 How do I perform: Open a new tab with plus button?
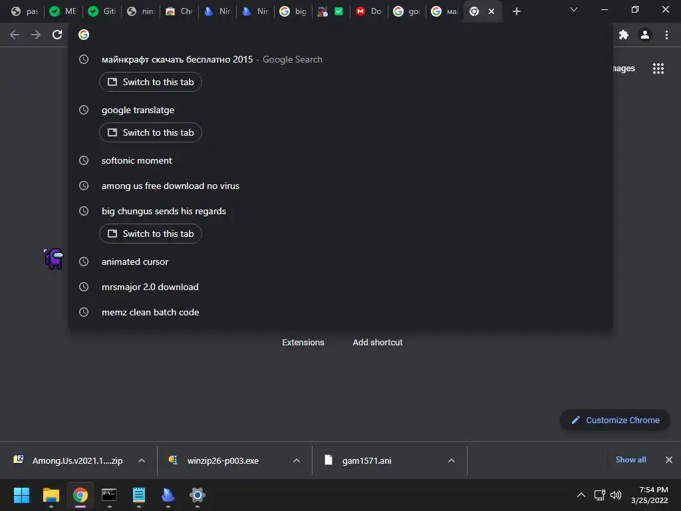click(x=516, y=11)
